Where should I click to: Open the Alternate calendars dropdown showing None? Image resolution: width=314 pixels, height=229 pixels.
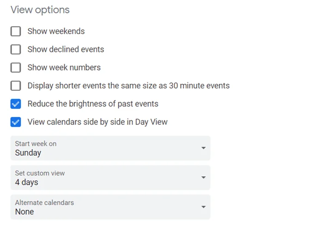(110, 207)
